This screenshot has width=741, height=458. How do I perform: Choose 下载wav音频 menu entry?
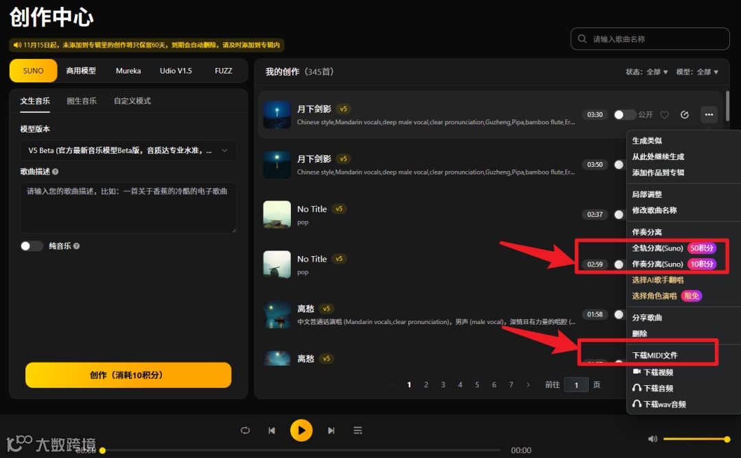pyautogui.click(x=659, y=404)
